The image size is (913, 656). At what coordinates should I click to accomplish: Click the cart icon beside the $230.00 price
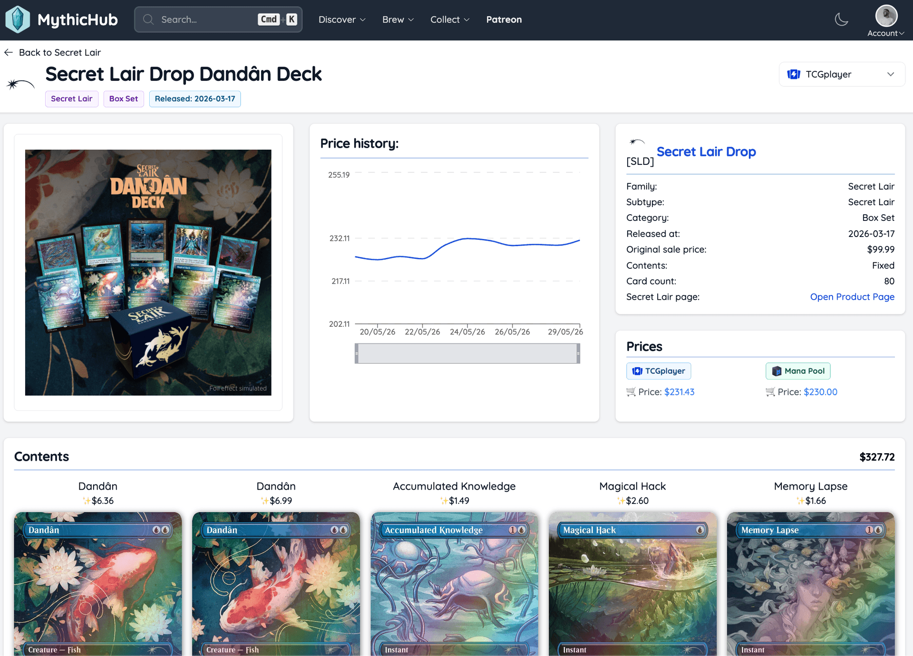(x=770, y=392)
